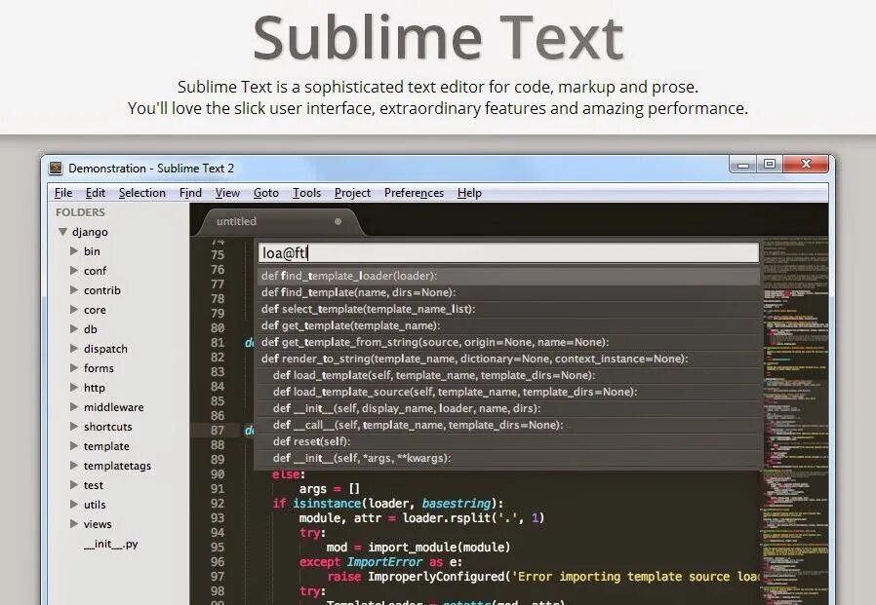The height and width of the screenshot is (605, 876).
Task: Open the View menu
Action: [227, 193]
